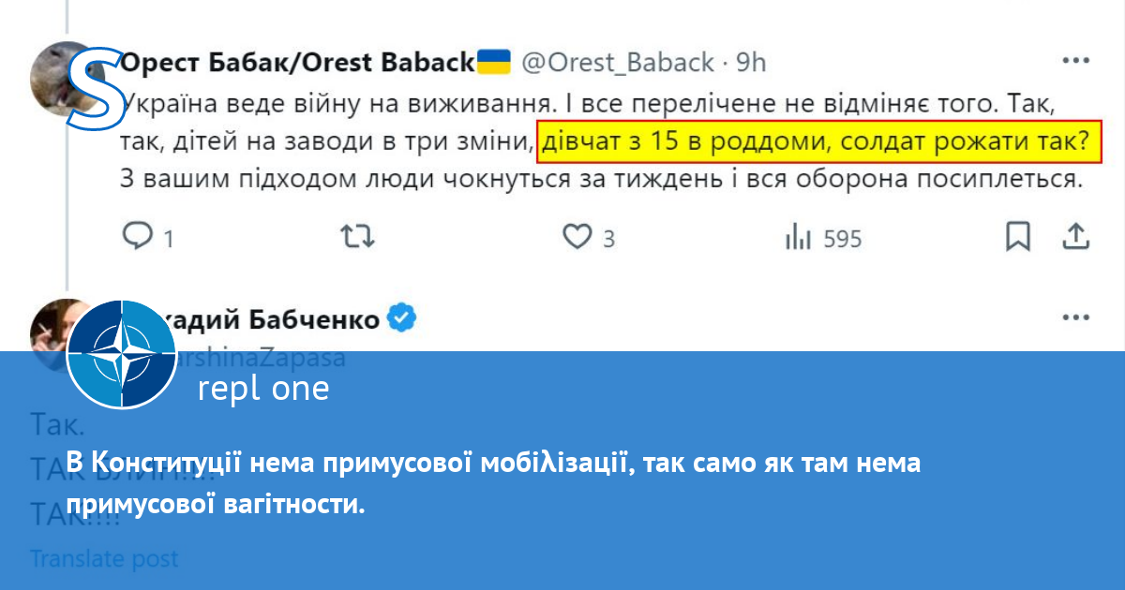Click the 'repl one' label
Viewport: 1125px width, 590px height.
pyautogui.click(x=263, y=389)
